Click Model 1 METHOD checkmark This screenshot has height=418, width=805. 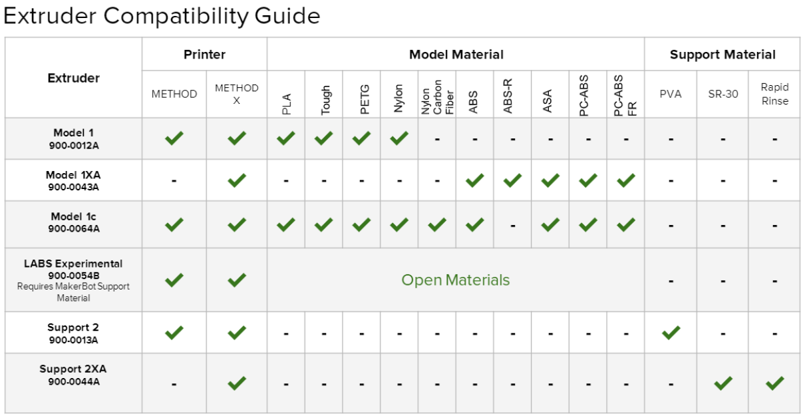pos(174,138)
